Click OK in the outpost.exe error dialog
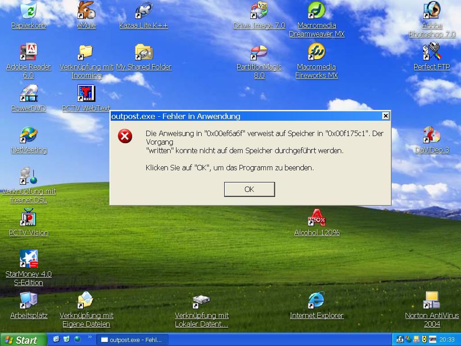 point(249,189)
